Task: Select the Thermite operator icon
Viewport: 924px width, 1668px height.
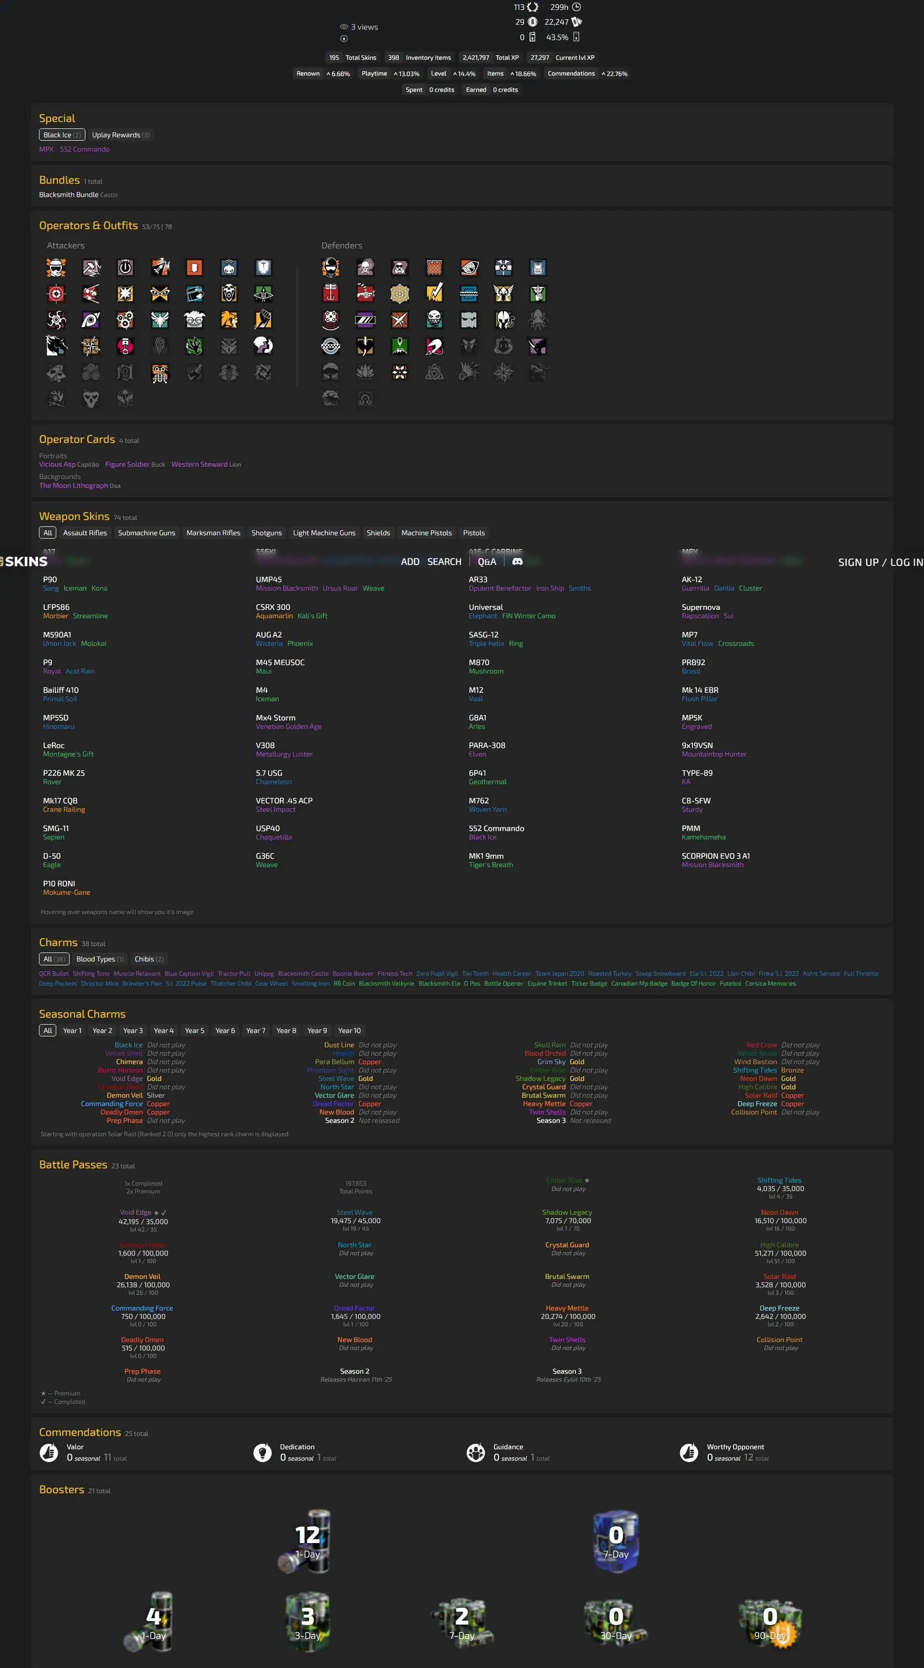Action: click(195, 268)
